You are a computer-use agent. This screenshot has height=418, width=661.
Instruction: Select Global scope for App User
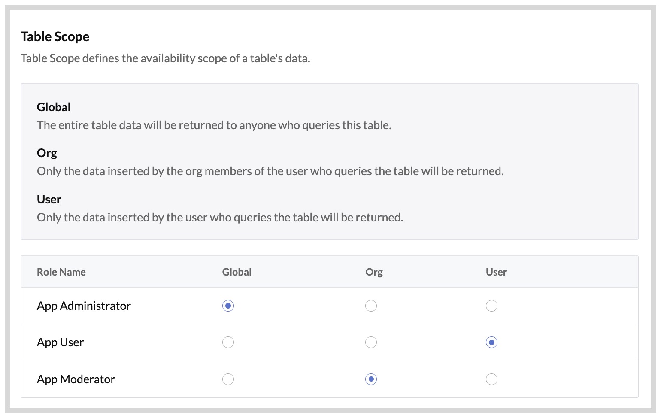pos(228,342)
